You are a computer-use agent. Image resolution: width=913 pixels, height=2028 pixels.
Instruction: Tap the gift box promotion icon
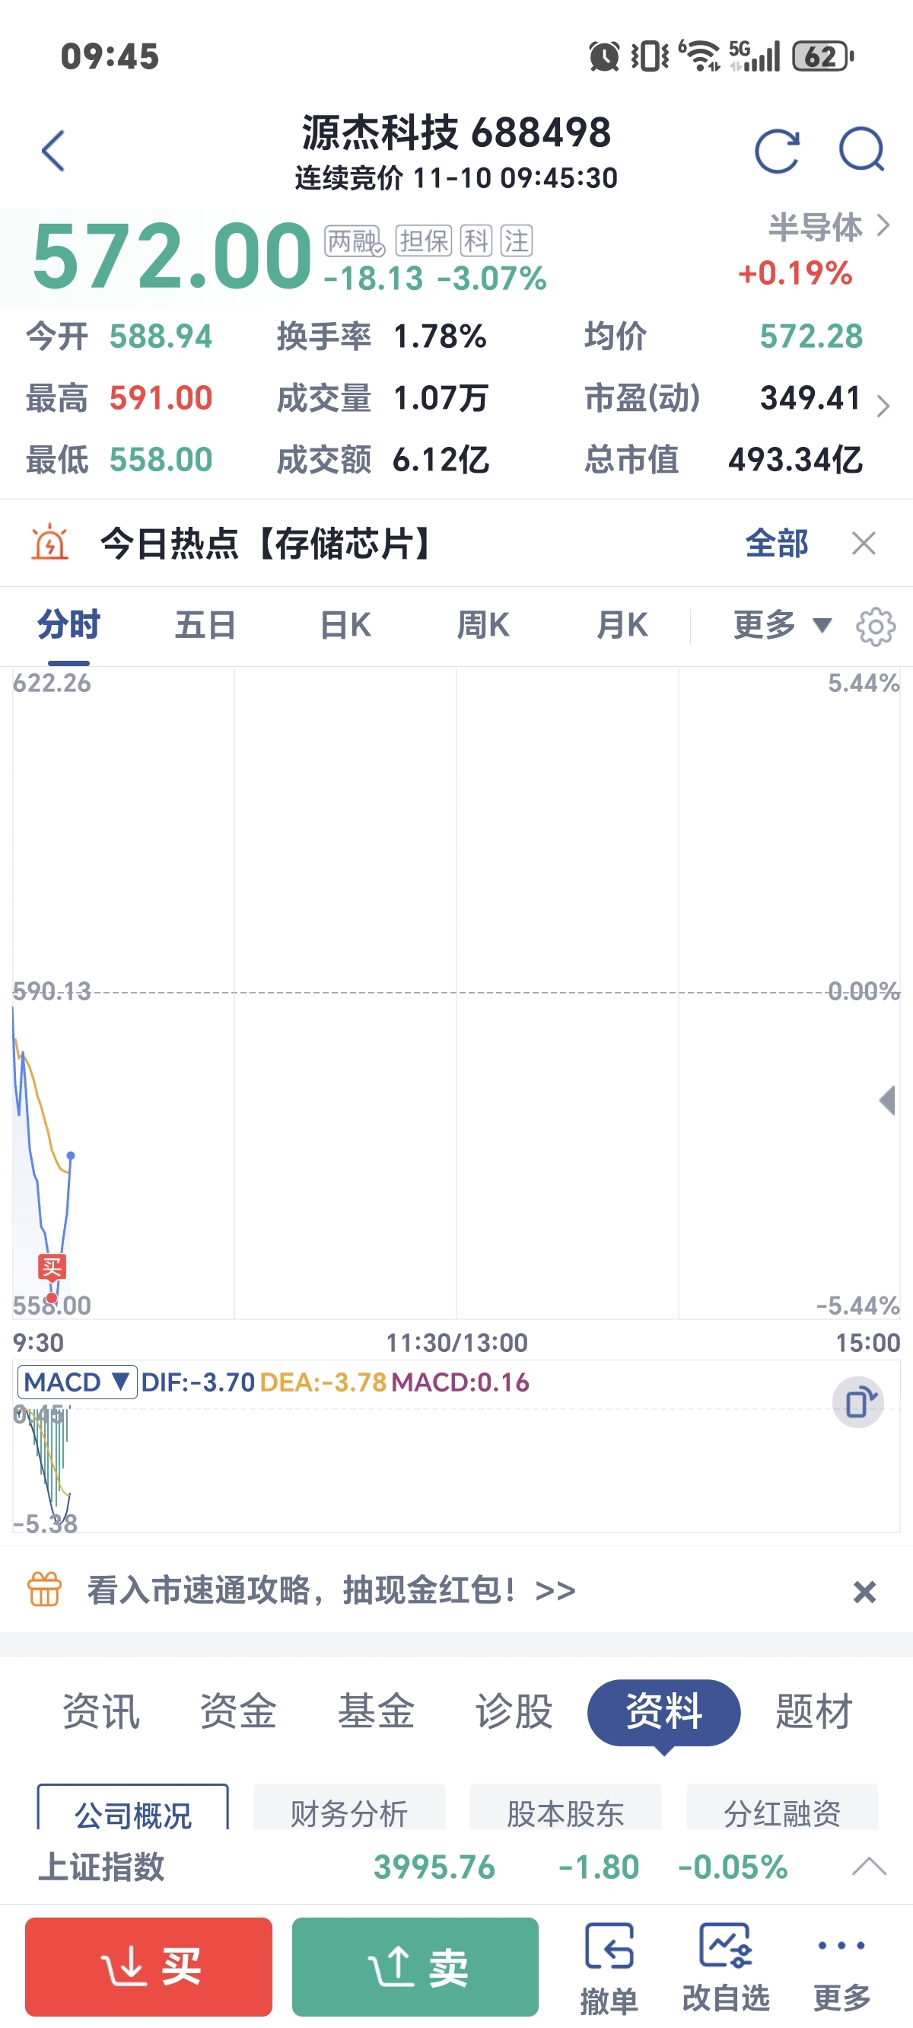[44, 1590]
